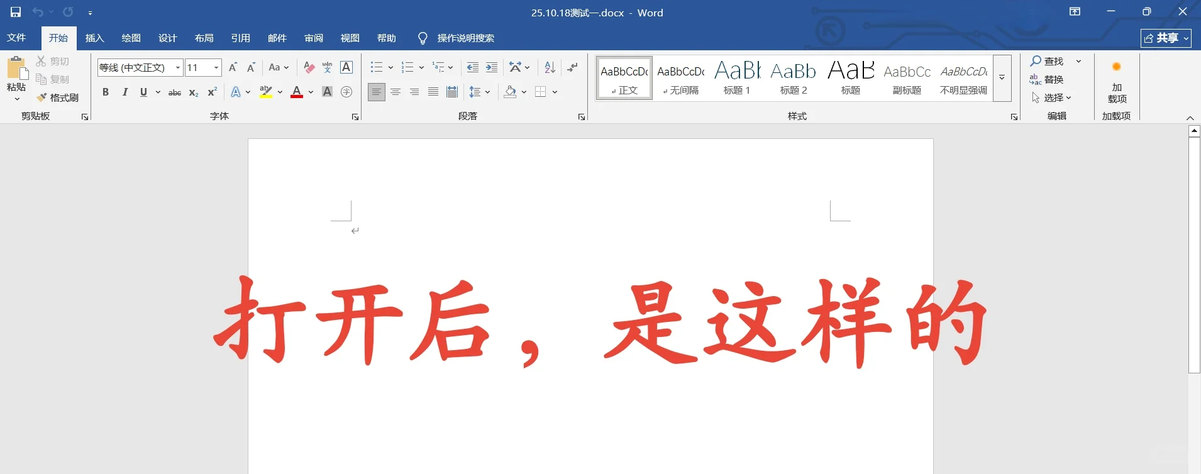The width and height of the screenshot is (1201, 474).
Task: Open the 文件 menu
Action: (x=16, y=38)
